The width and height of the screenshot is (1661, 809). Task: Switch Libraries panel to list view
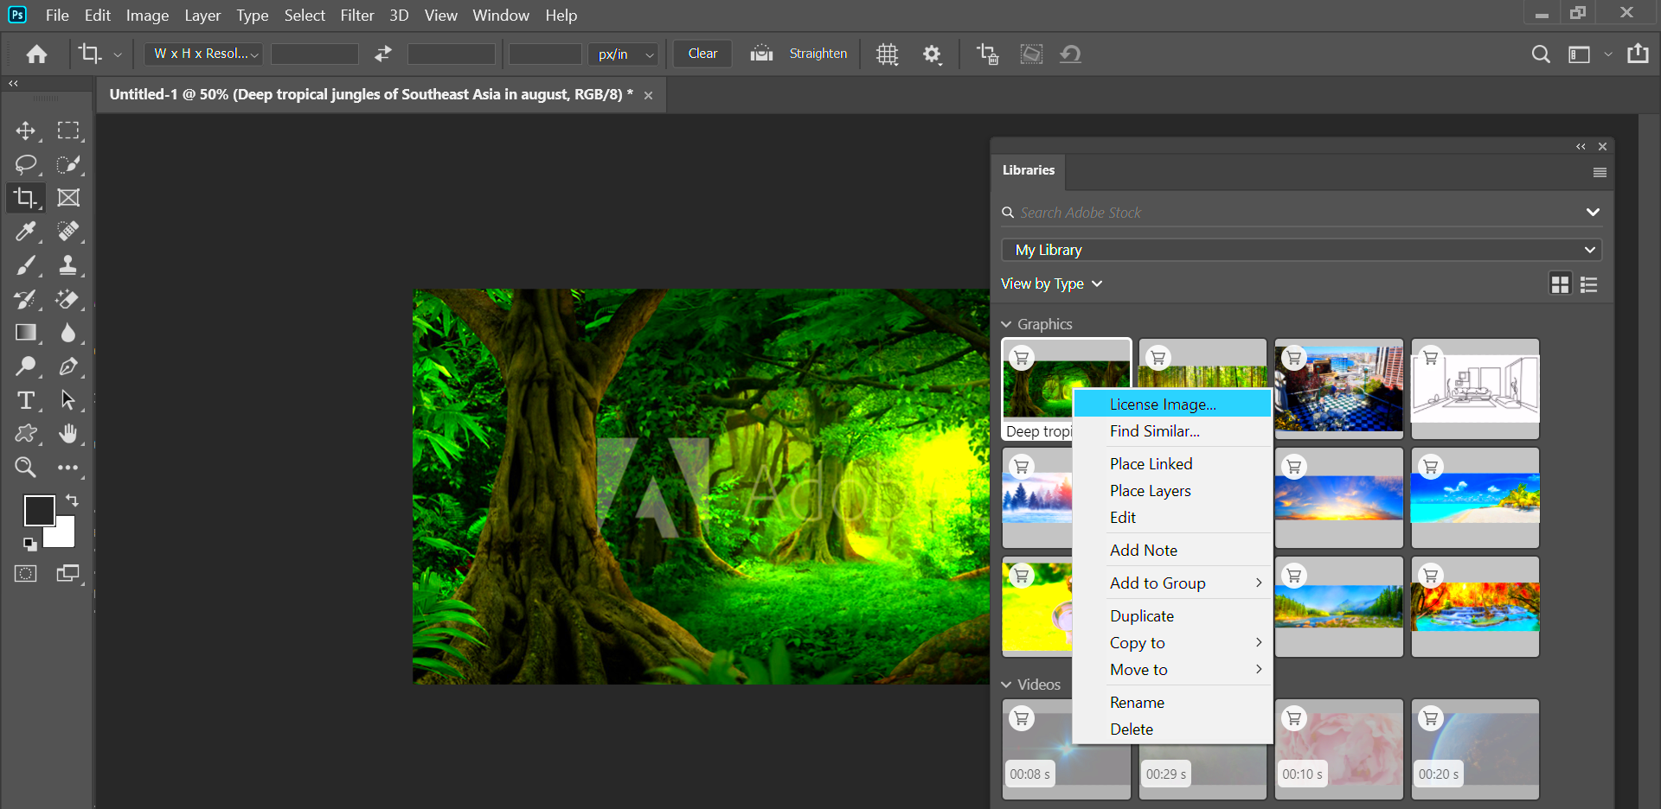pos(1588,283)
